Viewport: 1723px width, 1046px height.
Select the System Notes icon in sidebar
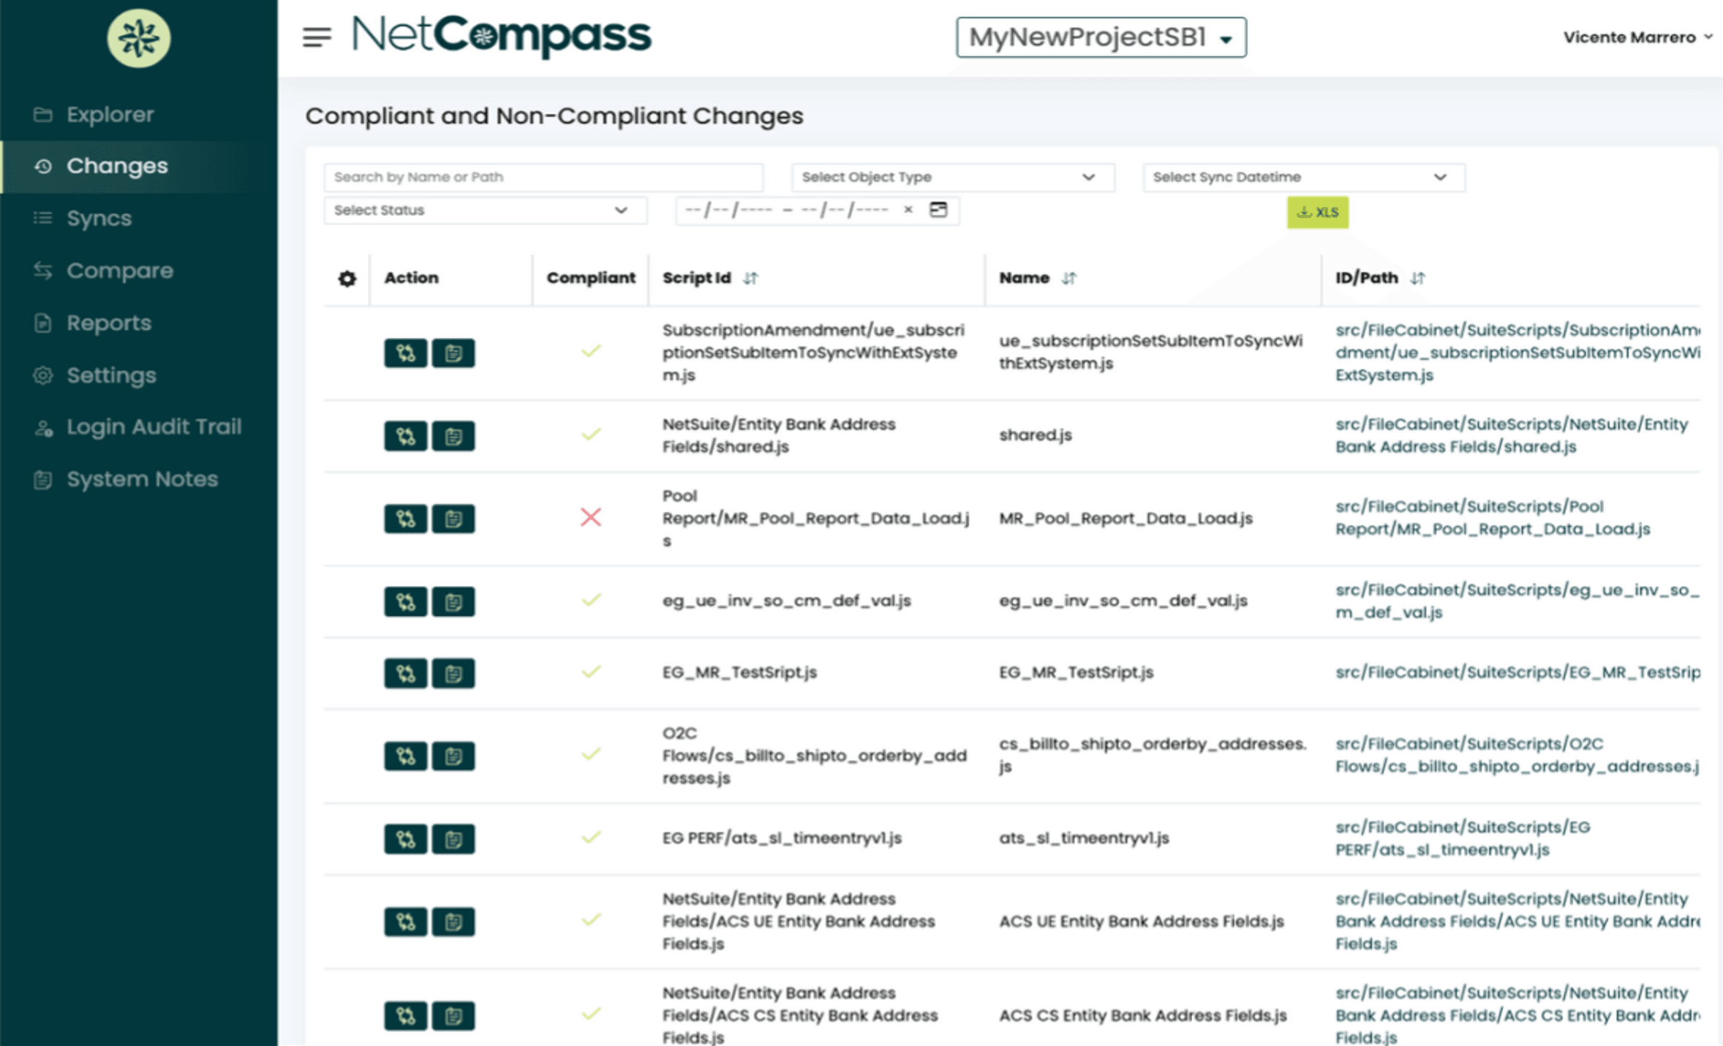(x=44, y=479)
